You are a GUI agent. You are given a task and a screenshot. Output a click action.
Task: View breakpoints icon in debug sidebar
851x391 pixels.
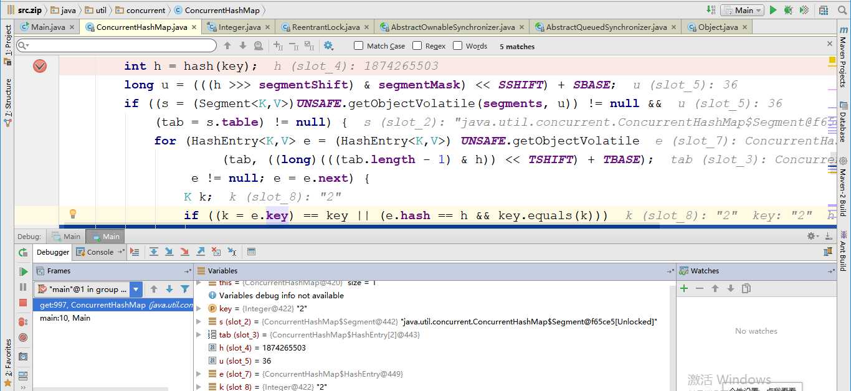click(x=23, y=322)
